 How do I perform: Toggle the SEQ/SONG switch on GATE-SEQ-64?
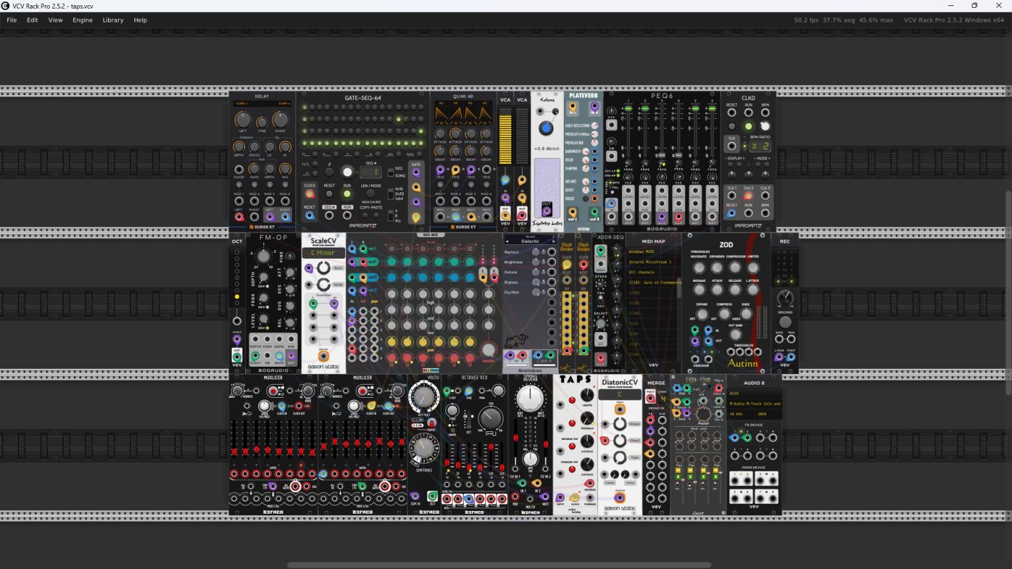point(391,172)
